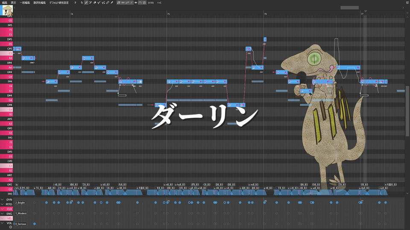Click the C4 piano key
This screenshot has height=230, width=410.
(x=6, y=109)
